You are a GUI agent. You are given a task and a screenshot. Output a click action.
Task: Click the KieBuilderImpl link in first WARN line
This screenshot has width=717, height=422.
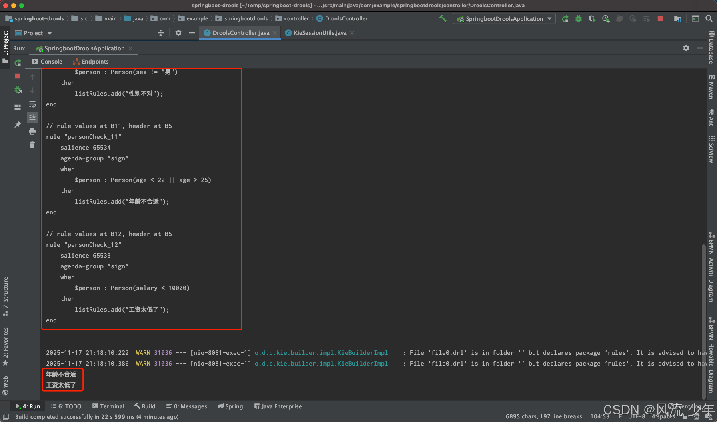[x=321, y=353]
